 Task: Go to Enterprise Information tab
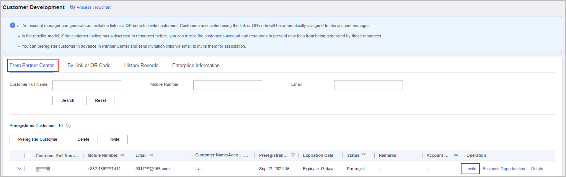(x=196, y=66)
